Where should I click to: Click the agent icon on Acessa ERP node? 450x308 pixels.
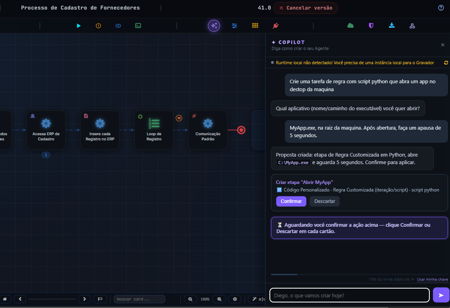(33, 116)
